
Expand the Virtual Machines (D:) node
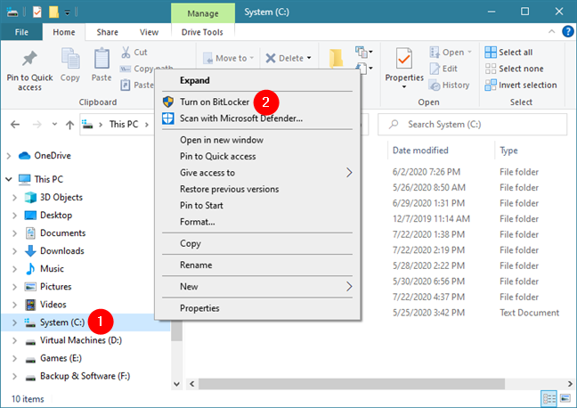pyautogui.click(x=15, y=340)
